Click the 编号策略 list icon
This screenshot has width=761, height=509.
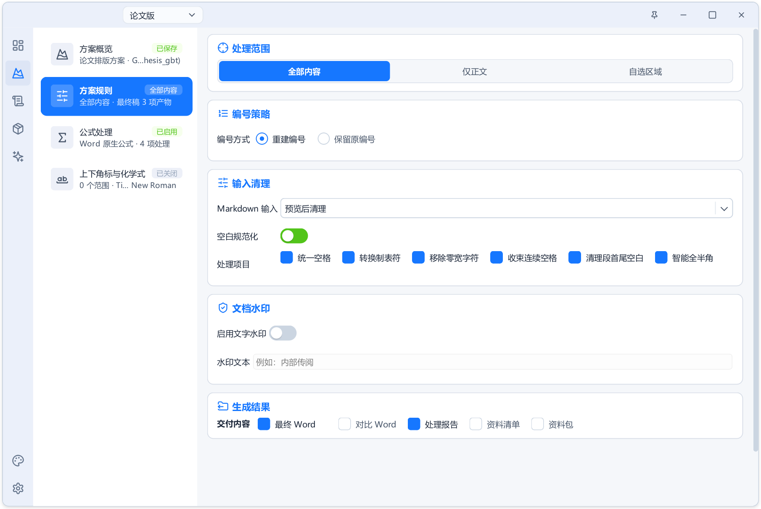[x=223, y=114]
